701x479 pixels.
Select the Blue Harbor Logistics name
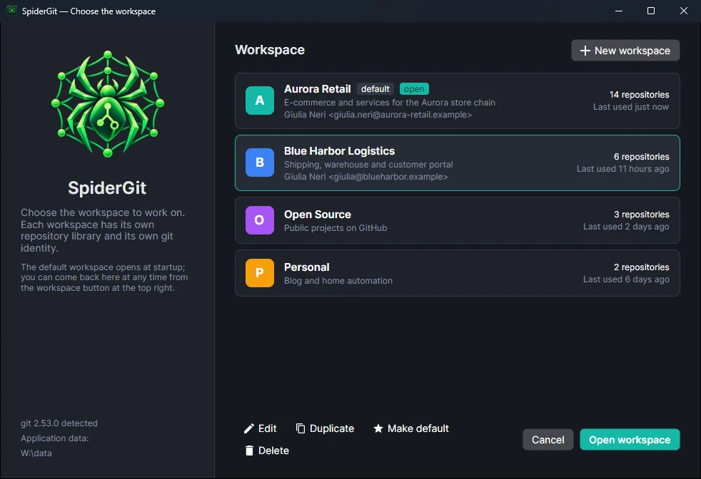(339, 151)
